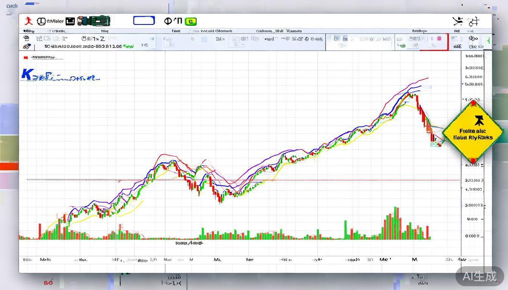Click the 'AI生成' badge at bottom right

tap(479, 276)
